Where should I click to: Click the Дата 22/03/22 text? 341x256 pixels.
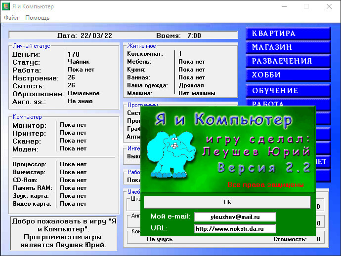[85, 36]
